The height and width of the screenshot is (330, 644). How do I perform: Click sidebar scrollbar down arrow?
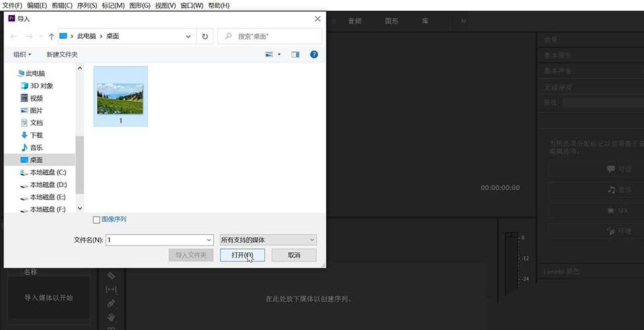pyautogui.click(x=80, y=209)
